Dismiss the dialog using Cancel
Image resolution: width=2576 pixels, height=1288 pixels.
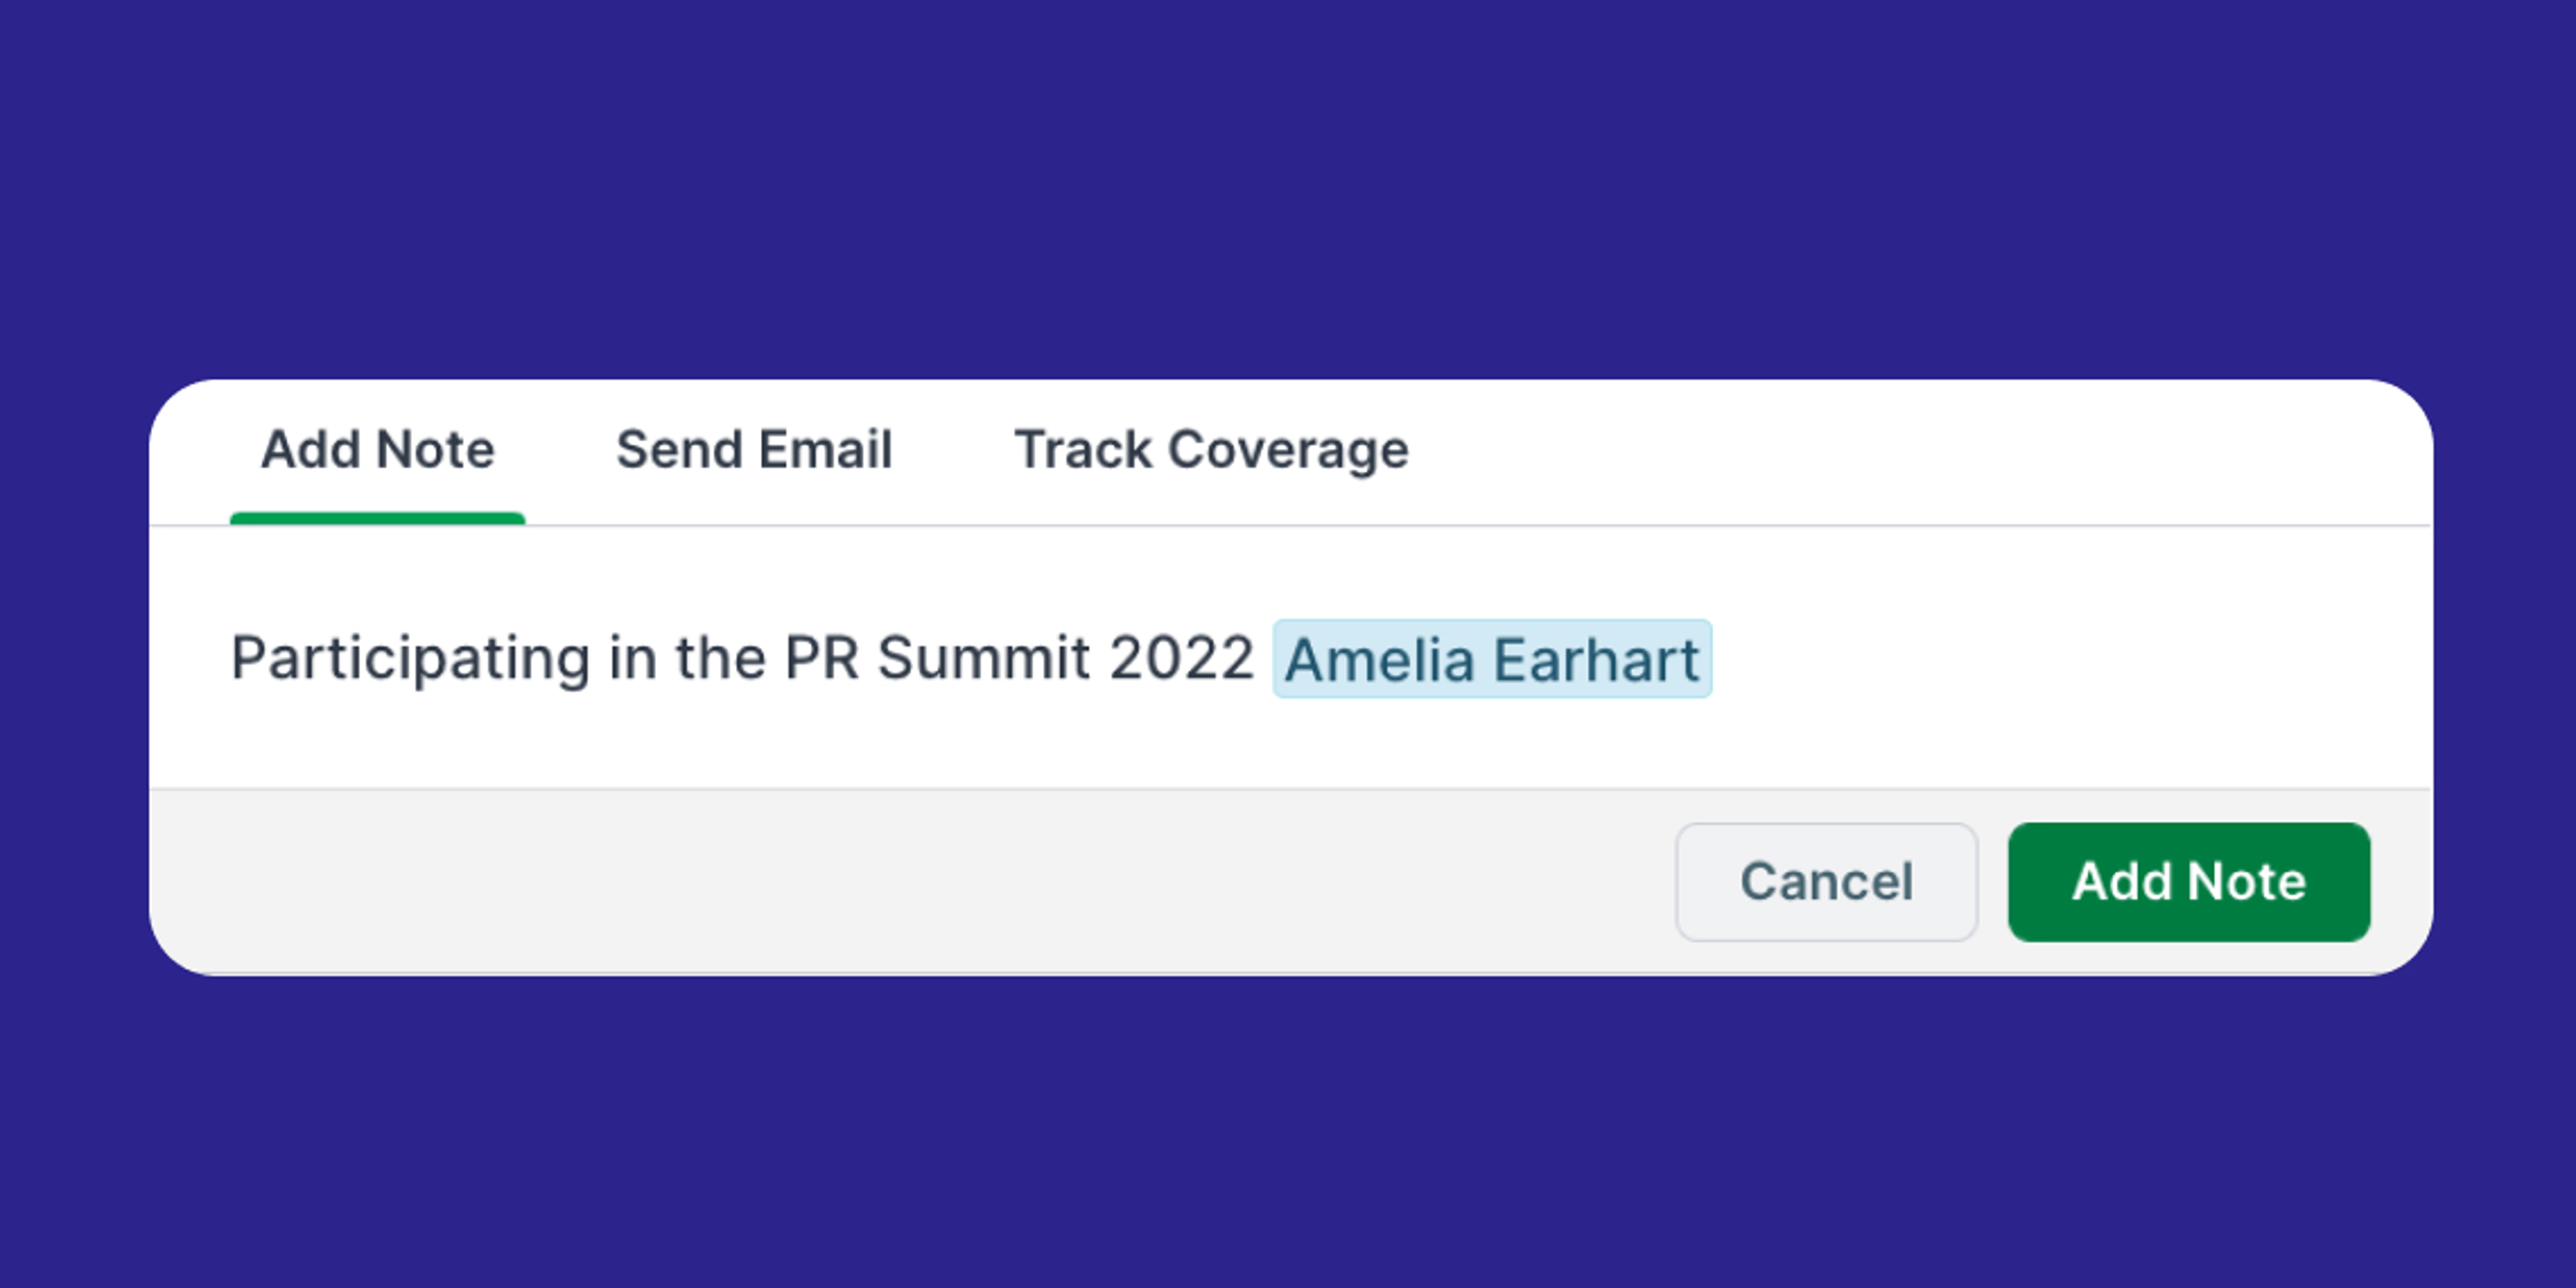(x=1826, y=881)
